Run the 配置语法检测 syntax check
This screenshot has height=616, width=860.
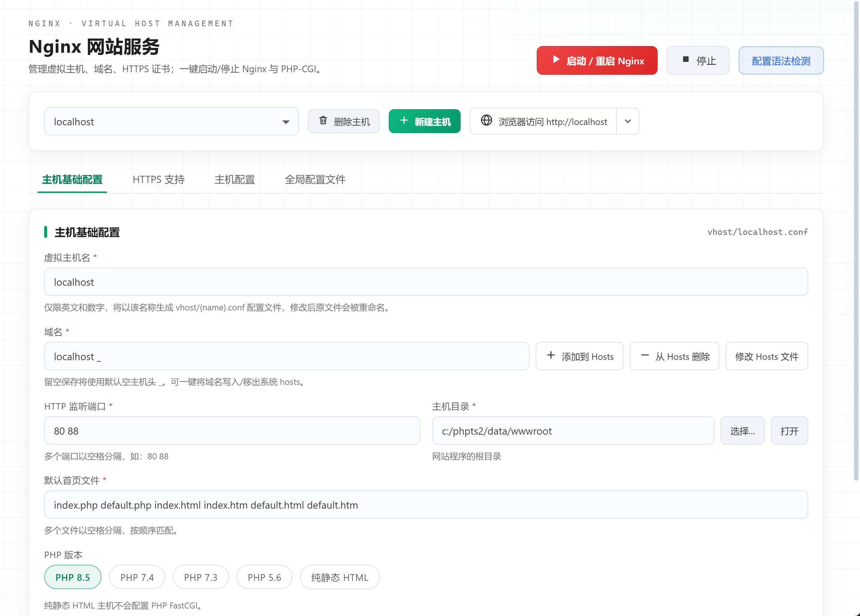(x=781, y=61)
